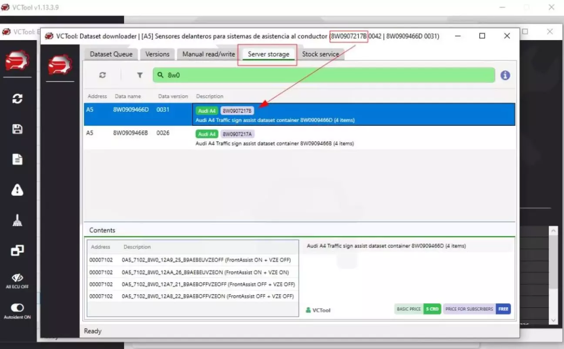The image size is (564, 349).
Task: Click the red car logo in downloader panel
Action: 60,65
